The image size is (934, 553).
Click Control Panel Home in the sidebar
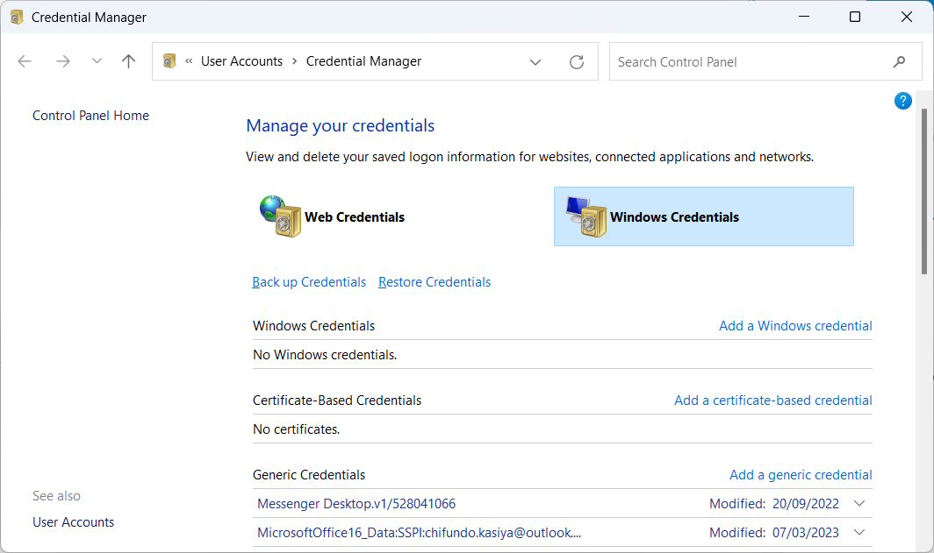coord(90,115)
